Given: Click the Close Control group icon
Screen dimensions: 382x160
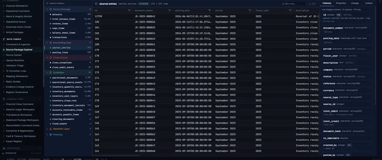Looking at the screenshot, I should (x=51, y=57).
